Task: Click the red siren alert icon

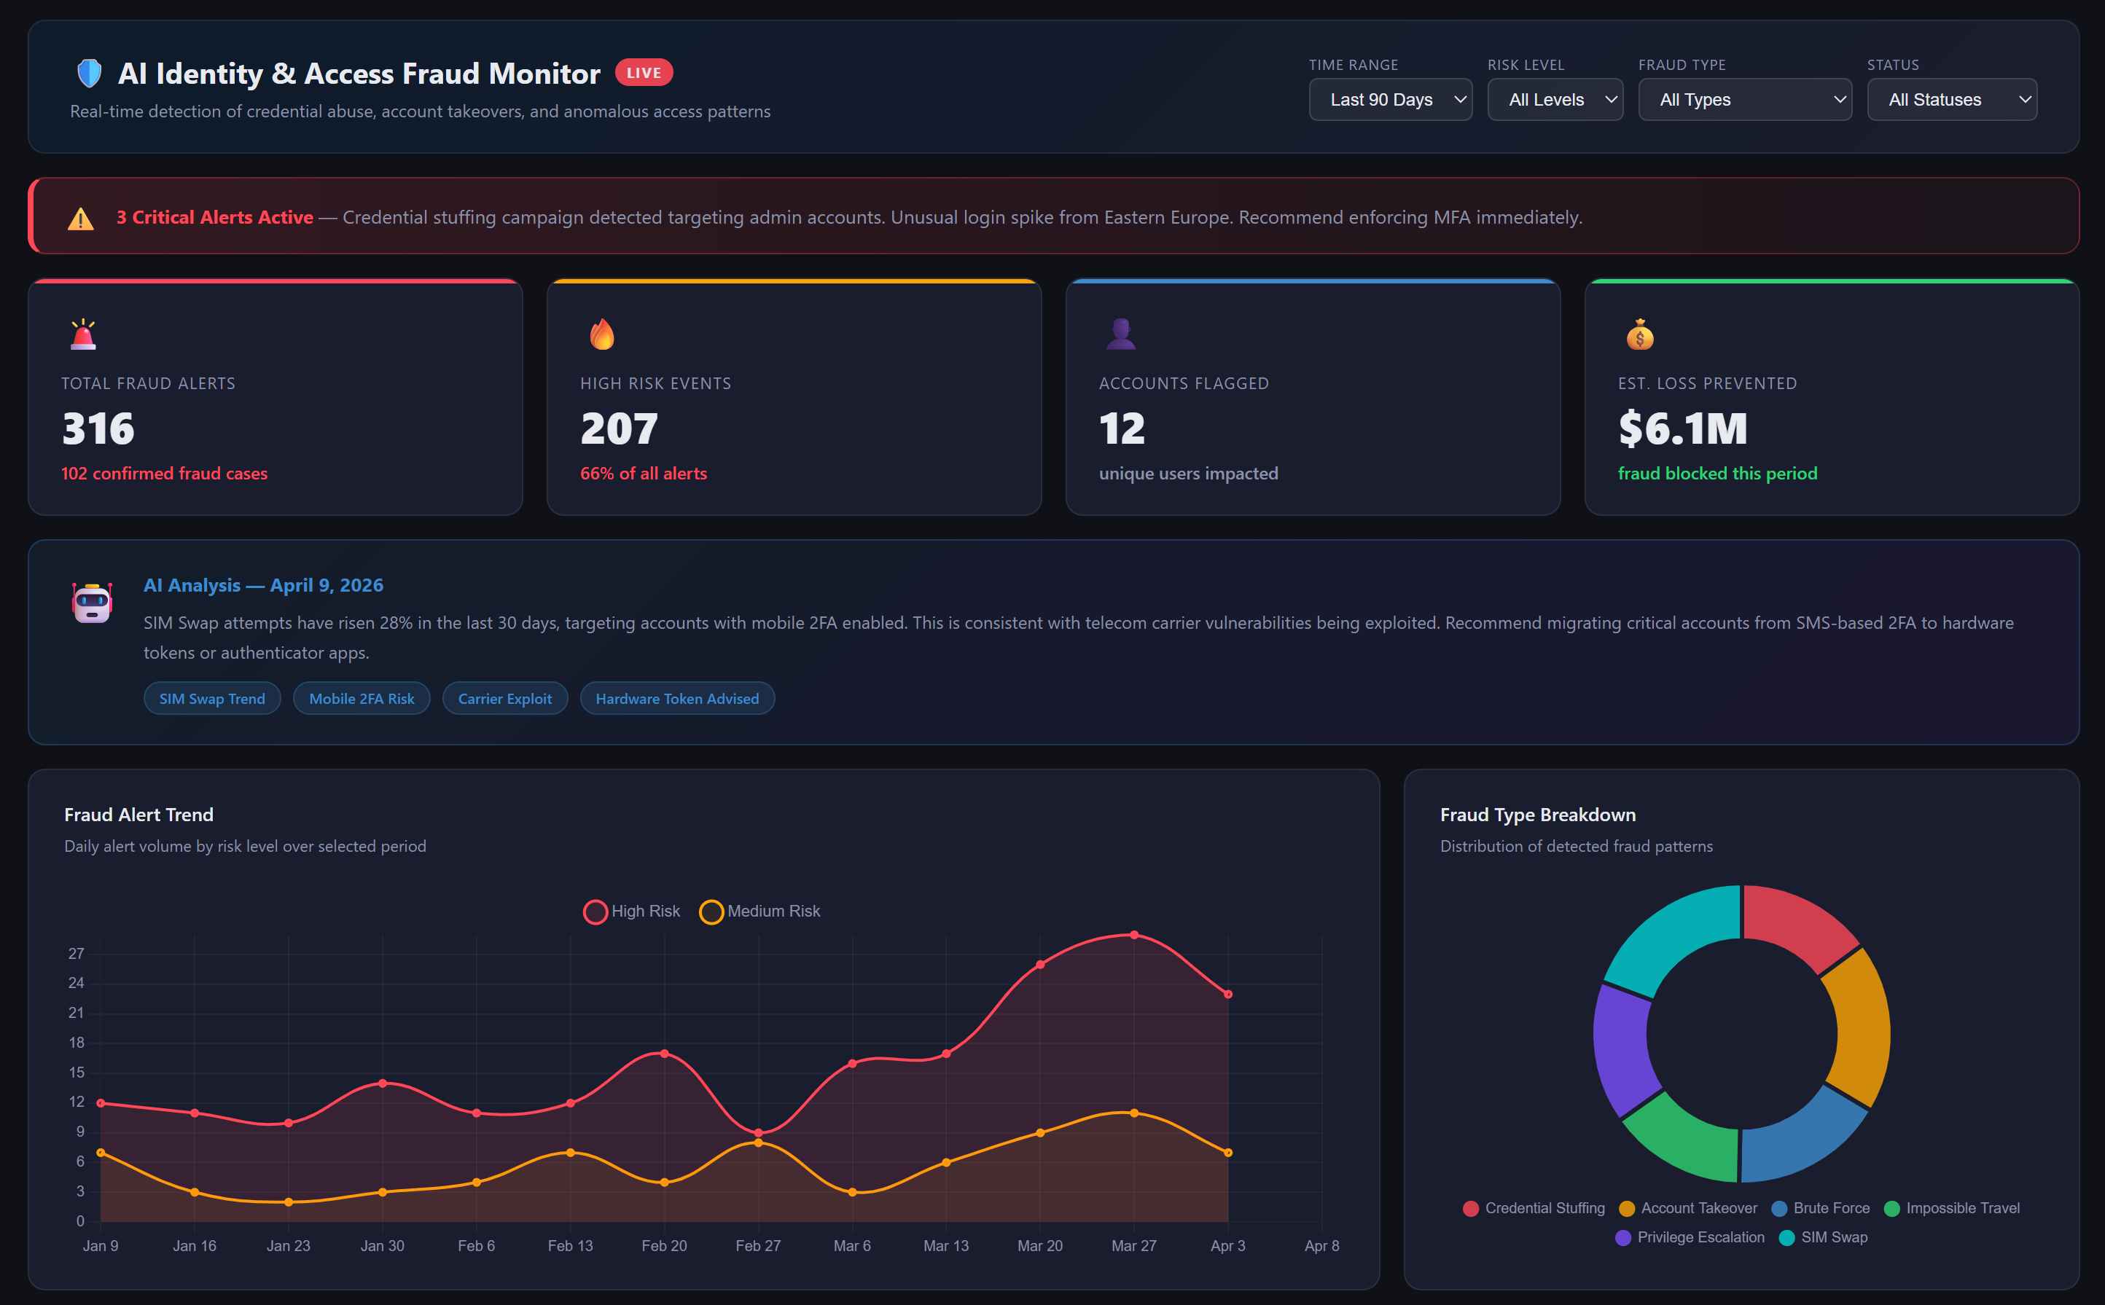Action: (x=83, y=334)
